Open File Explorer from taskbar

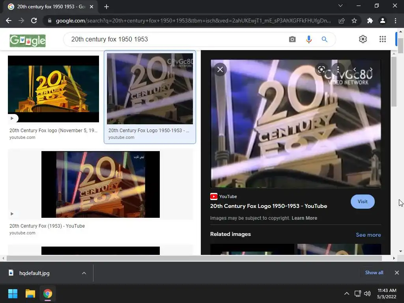click(30, 294)
